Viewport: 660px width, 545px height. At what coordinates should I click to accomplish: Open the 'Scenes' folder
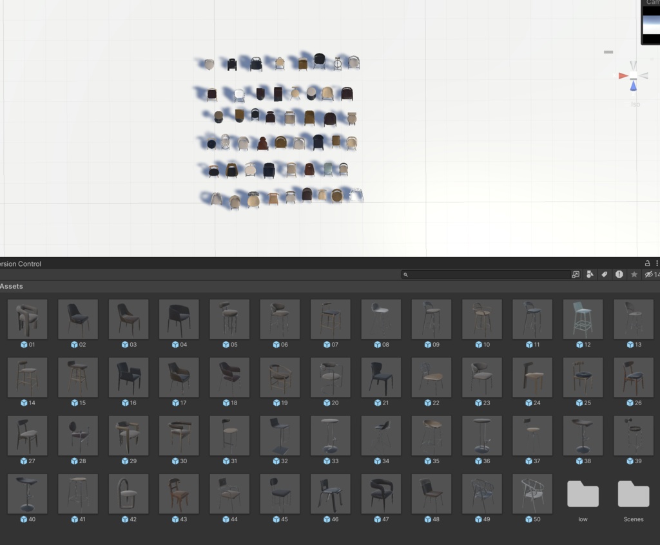633,494
